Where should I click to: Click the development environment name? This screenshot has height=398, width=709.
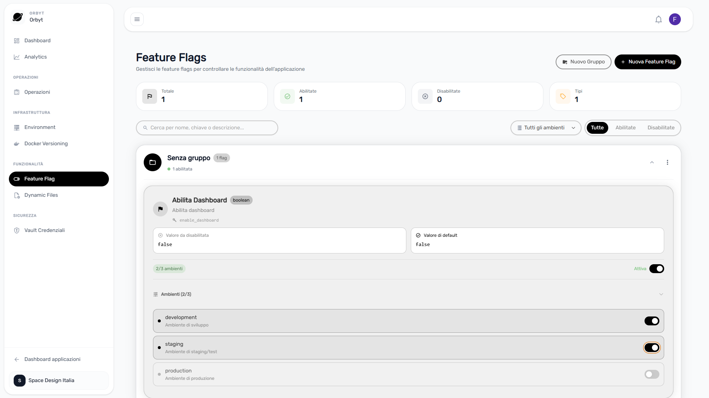point(181,318)
